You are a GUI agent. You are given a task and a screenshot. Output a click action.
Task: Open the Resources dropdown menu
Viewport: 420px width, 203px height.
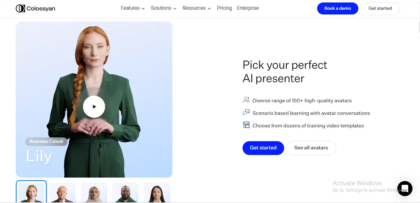click(x=196, y=8)
